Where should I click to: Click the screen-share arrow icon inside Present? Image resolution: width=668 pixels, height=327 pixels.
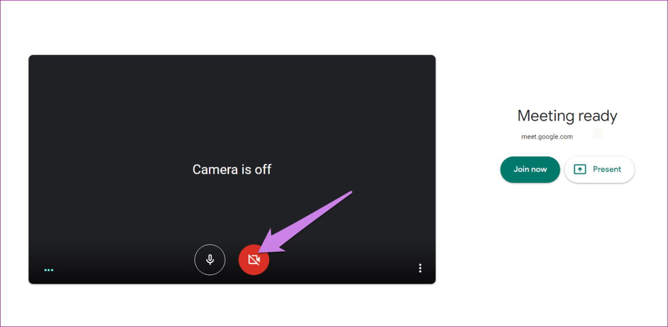point(580,169)
